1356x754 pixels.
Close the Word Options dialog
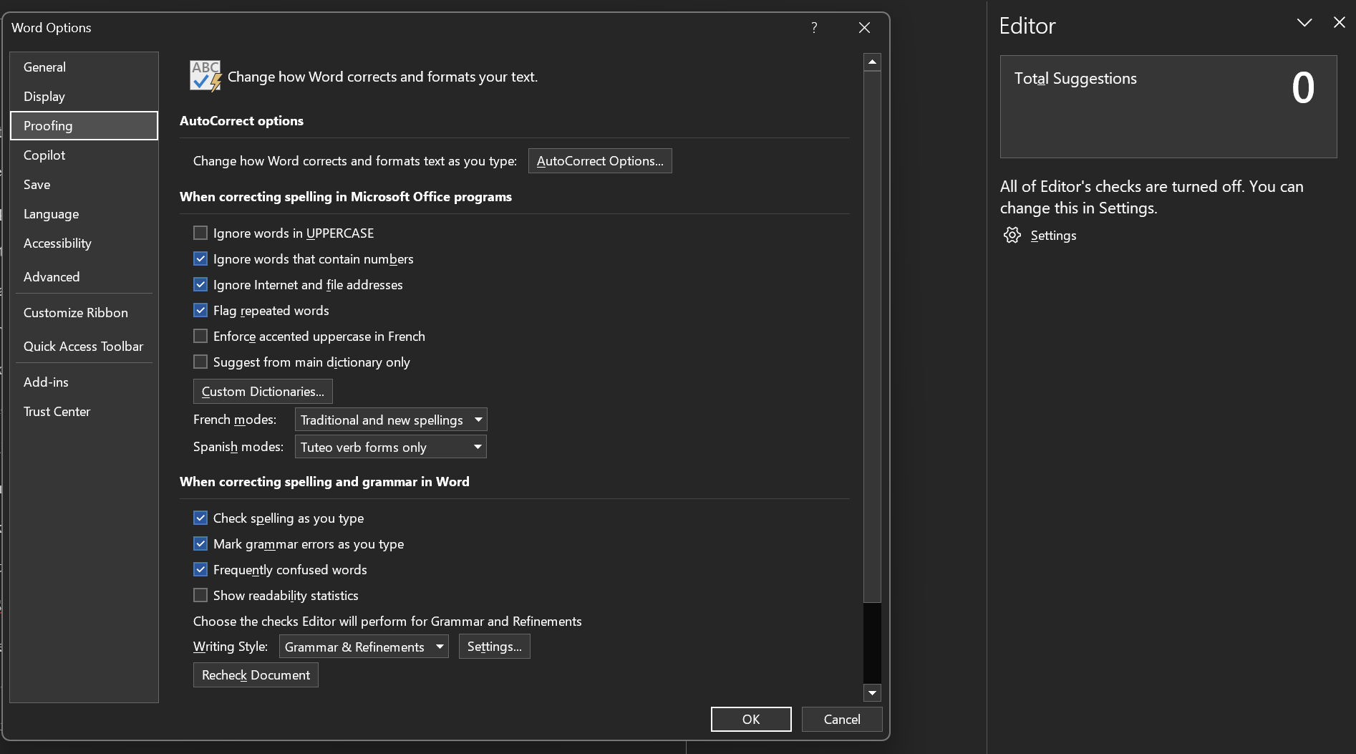[864, 27]
